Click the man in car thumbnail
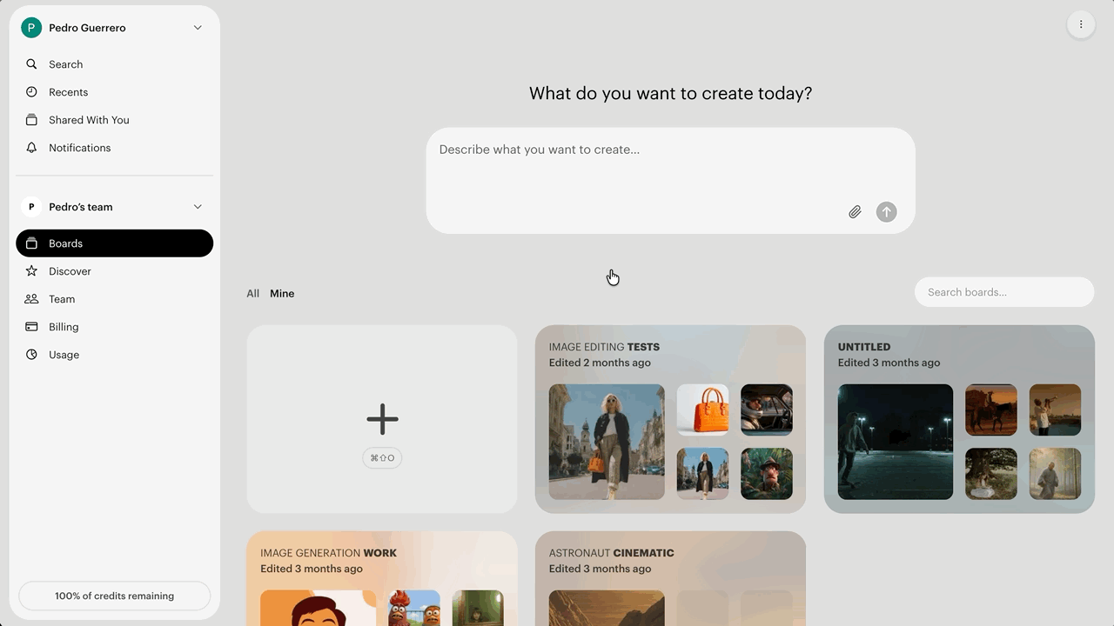Viewport: 1114px width, 626px height. (767, 410)
